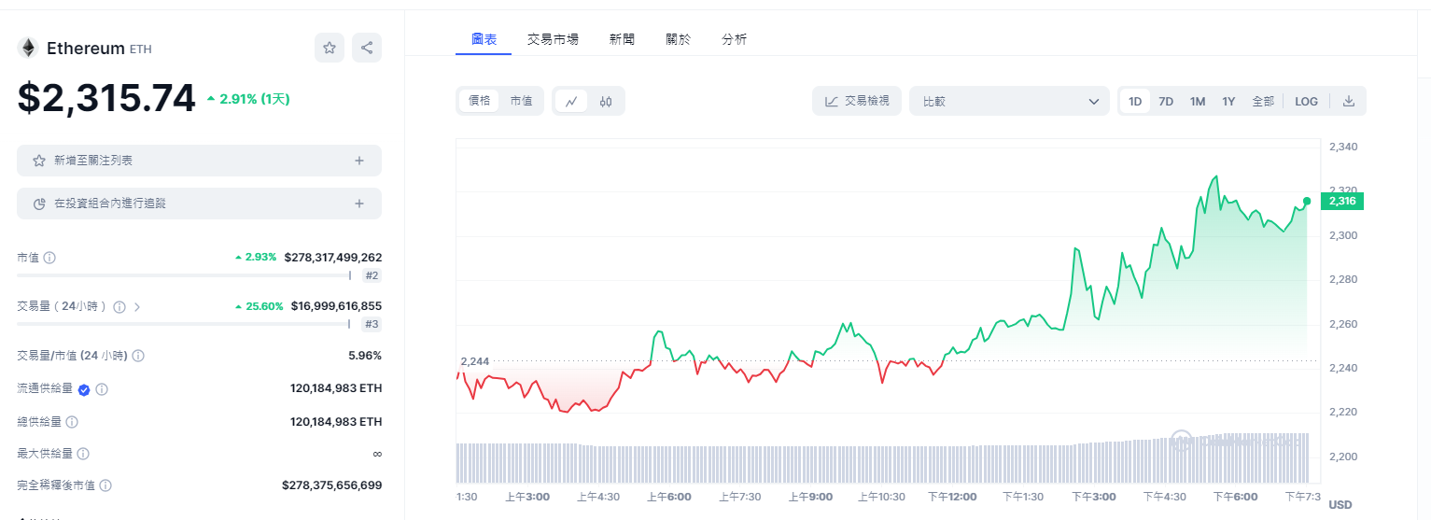Open info icon next to 最大供給量
Viewport: 1431px width, 520px height.
coord(83,454)
